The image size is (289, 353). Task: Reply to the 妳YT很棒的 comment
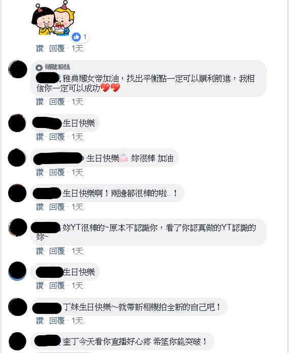[57, 251]
